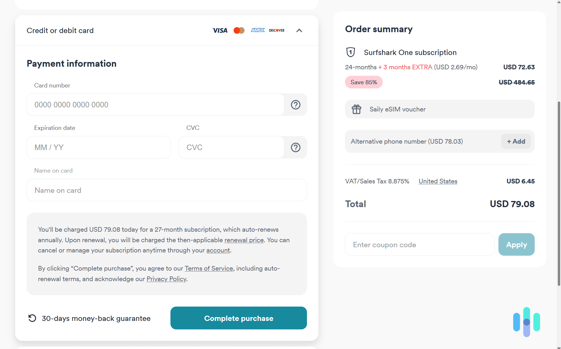View the renewal price details
Screen dimensions: 561x349
tap(244, 240)
